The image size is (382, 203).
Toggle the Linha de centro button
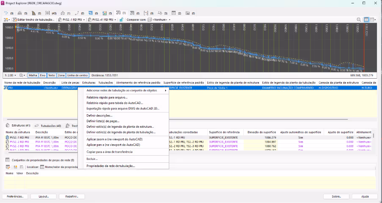coord(77,76)
